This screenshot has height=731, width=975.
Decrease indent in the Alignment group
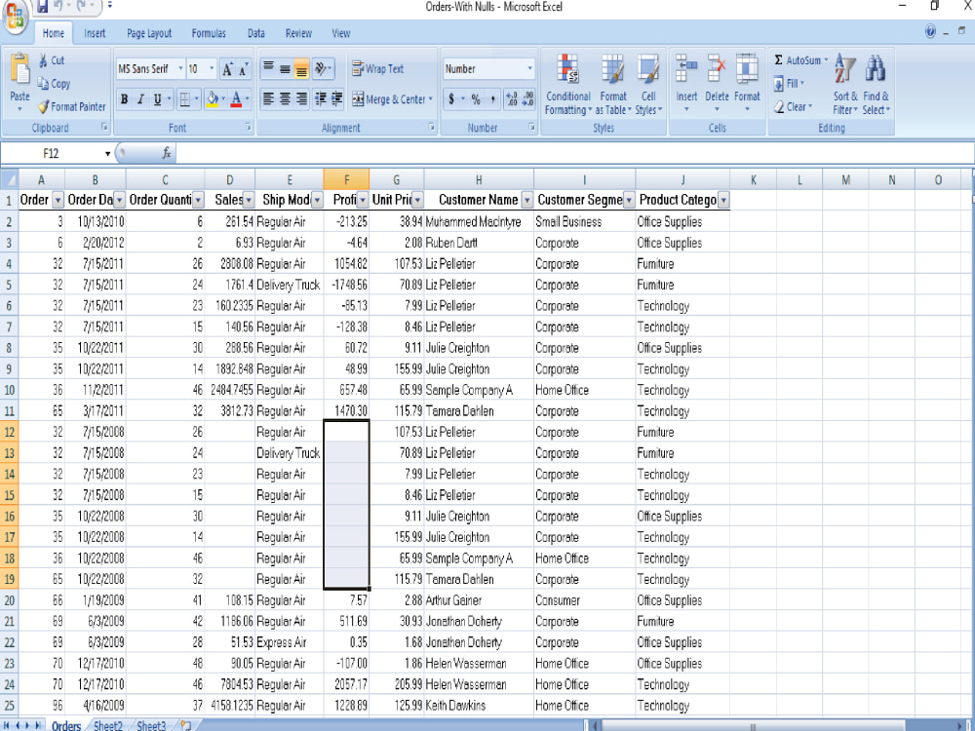pyautogui.click(x=320, y=98)
